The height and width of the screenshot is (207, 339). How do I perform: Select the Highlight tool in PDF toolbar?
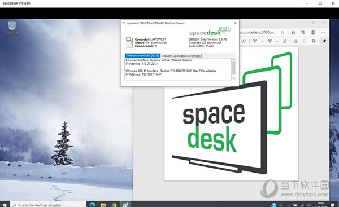pos(270,41)
